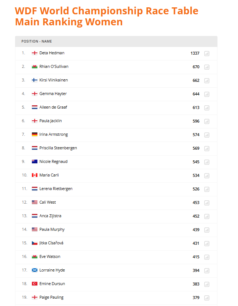Click the Lorraine Hyde name link

(52, 270)
